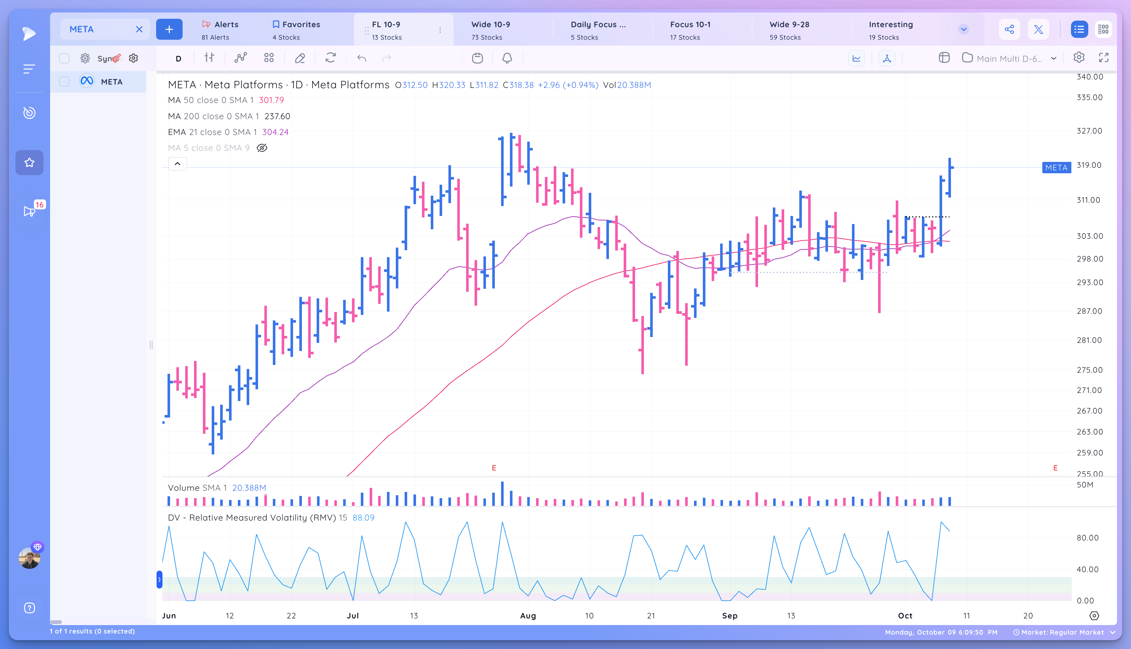Open the starred watchlists sidebar icon
1131x649 pixels.
point(29,163)
